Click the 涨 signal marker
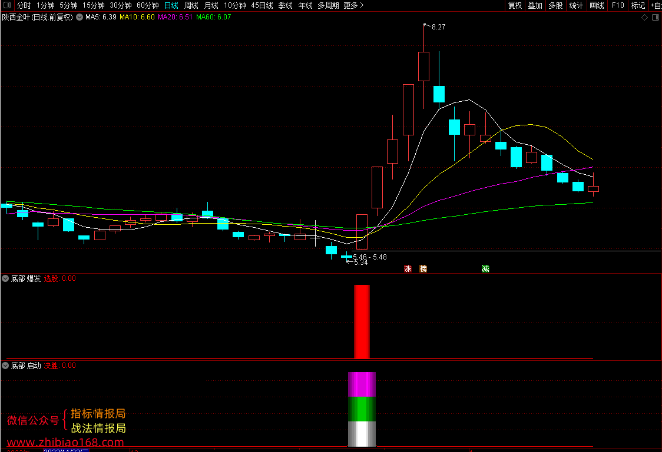 408,269
